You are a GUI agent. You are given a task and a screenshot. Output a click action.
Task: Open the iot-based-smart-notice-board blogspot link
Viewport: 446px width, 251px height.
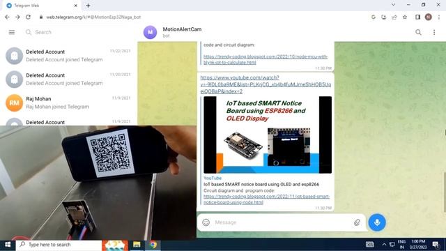(266, 199)
